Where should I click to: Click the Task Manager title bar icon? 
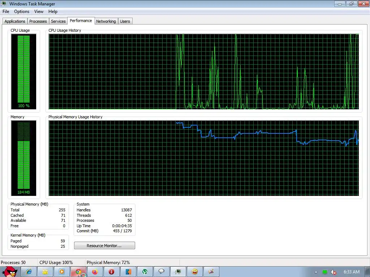[x=4, y=4]
